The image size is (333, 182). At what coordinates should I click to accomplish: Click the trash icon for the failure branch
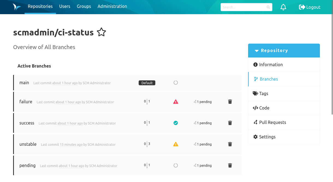tap(230, 102)
